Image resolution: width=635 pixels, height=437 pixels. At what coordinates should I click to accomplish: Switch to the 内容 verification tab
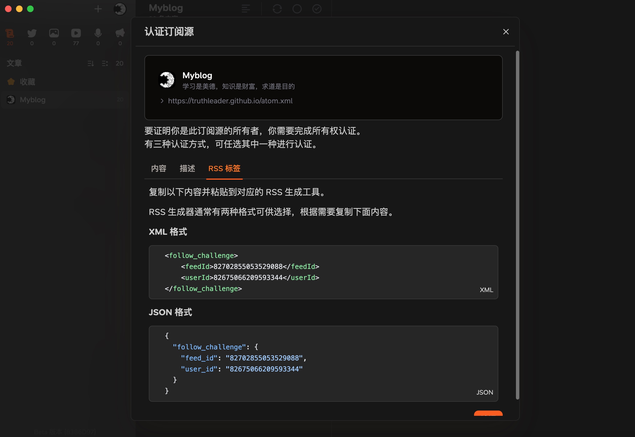pos(159,169)
